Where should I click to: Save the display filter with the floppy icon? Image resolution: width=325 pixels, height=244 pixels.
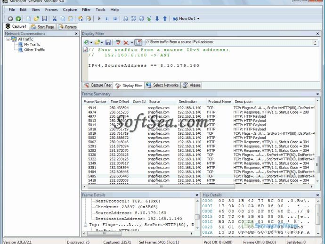tap(108, 42)
